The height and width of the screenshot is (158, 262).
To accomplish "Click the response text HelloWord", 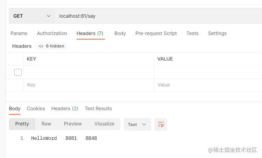I will coord(44,138).
